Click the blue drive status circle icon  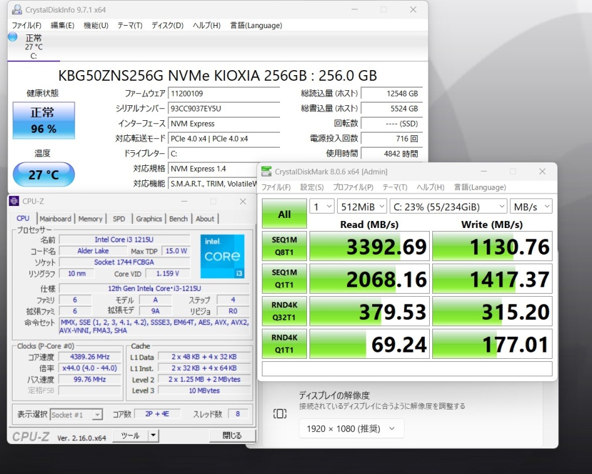pos(13,38)
